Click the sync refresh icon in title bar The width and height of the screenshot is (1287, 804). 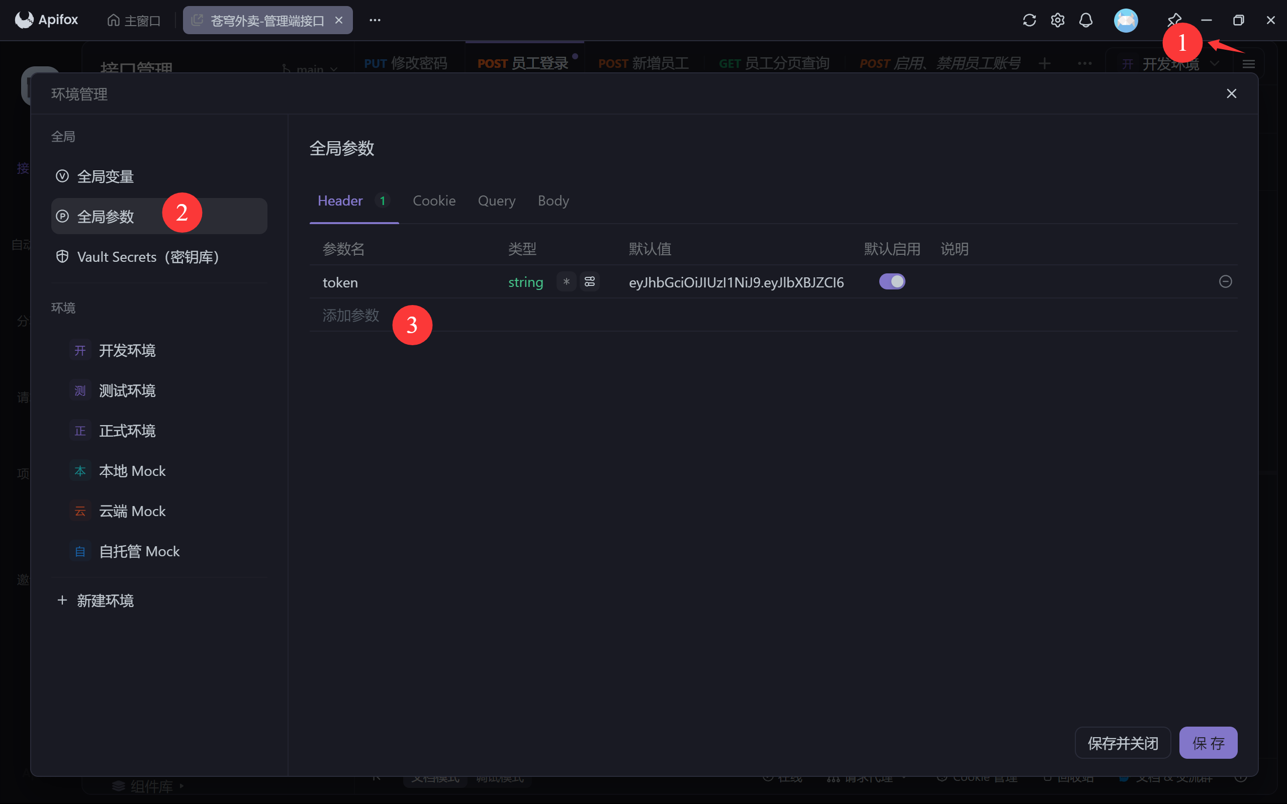[1029, 20]
